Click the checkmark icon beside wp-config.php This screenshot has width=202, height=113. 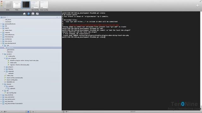pos(5,93)
